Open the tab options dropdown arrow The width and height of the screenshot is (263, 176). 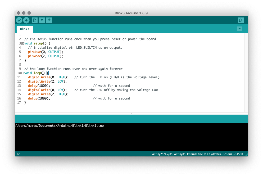click(x=239, y=29)
